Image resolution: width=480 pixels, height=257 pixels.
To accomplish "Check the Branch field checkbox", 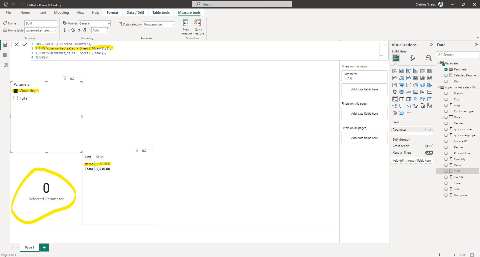I will click(x=446, y=93).
